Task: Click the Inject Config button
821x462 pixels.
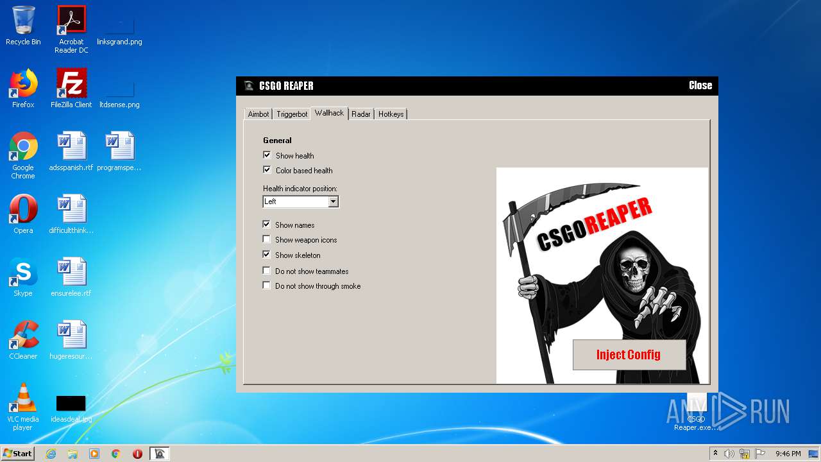Action: click(x=629, y=355)
